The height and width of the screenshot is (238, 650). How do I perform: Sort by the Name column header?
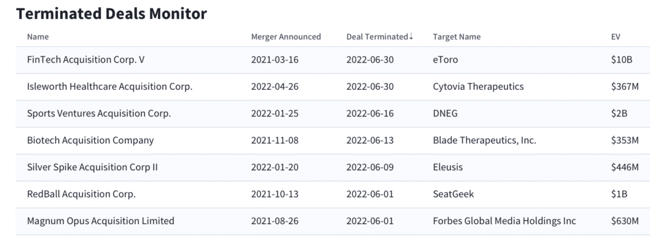tap(37, 37)
